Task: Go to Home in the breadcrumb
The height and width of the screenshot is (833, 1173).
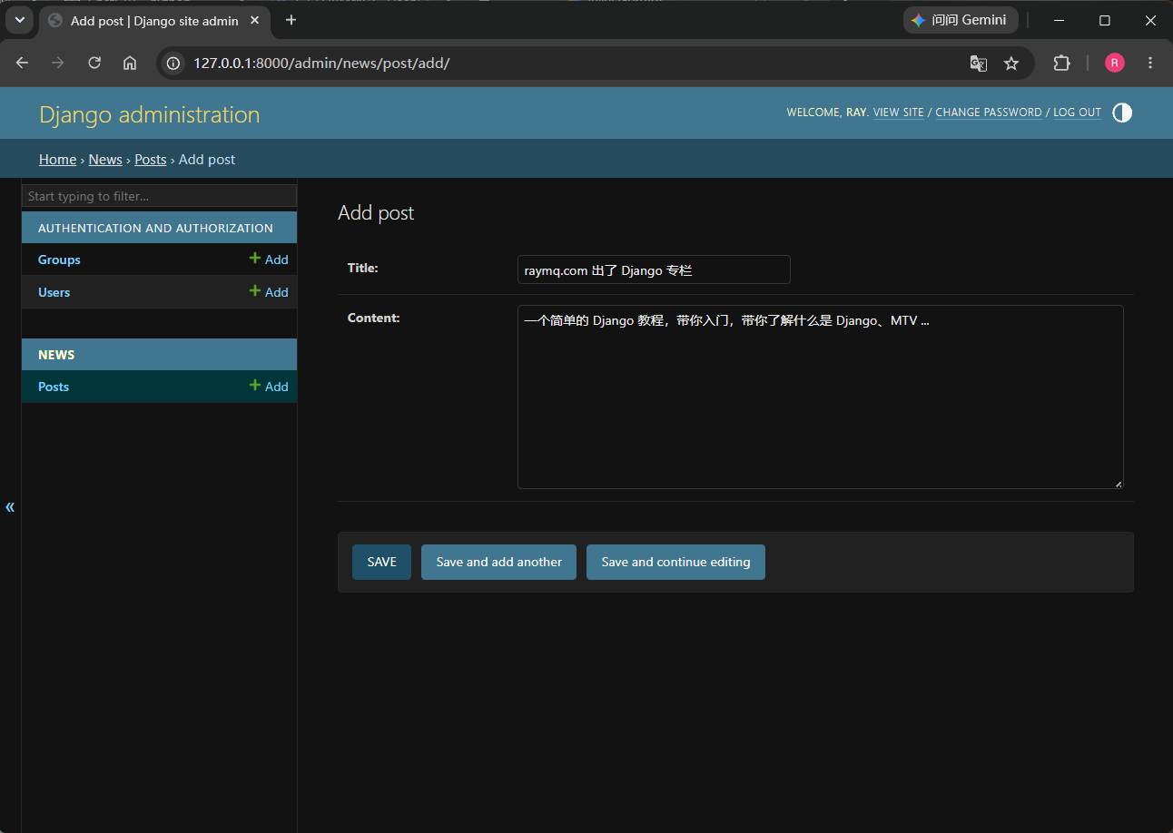Action: [x=58, y=160]
